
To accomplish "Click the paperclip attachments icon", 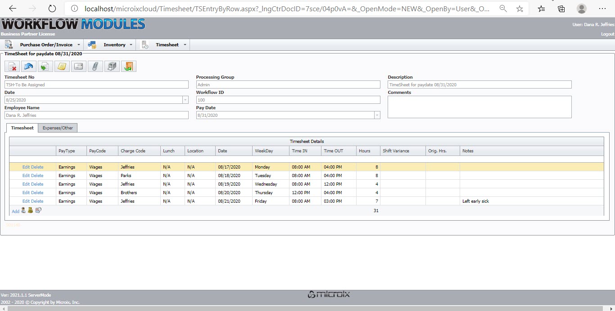I will click(x=95, y=67).
